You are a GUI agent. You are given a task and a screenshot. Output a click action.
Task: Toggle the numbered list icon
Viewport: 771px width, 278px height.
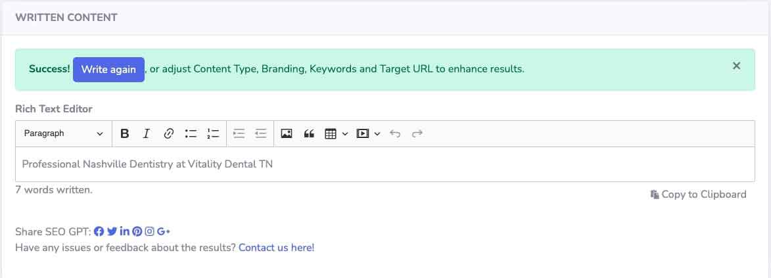(213, 134)
